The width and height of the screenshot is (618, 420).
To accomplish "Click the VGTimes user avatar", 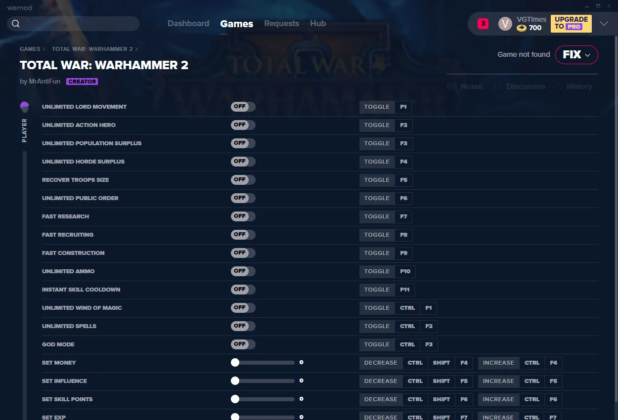I will coord(505,24).
